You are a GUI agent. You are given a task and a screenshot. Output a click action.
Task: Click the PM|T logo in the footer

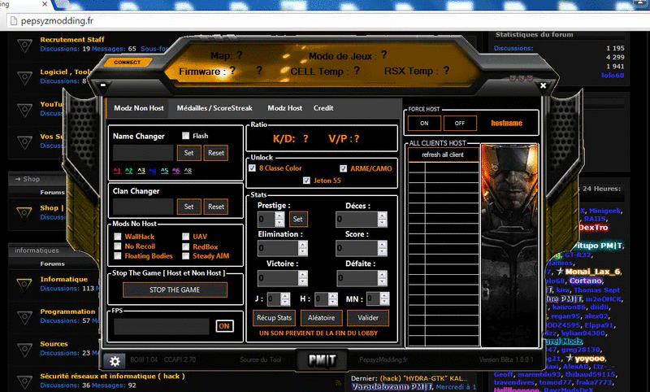322,360
